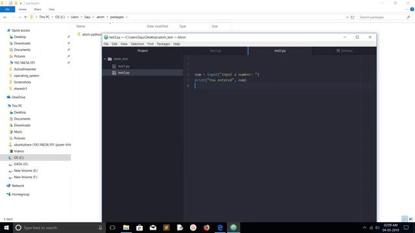
Task: Collapse the atom_test project folder
Action: point(105,59)
